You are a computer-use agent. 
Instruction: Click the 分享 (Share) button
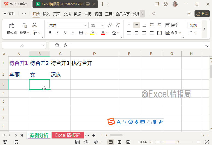[202, 14]
